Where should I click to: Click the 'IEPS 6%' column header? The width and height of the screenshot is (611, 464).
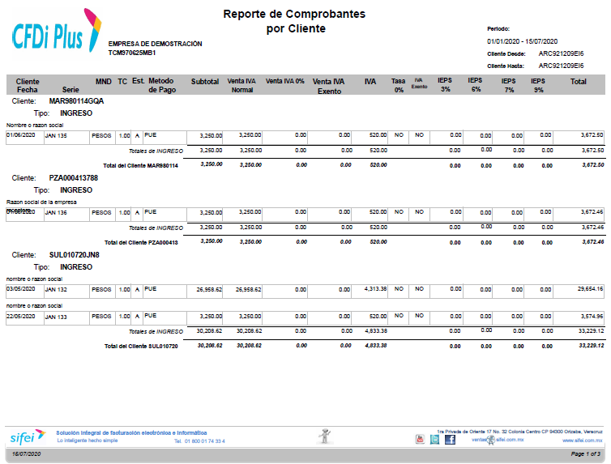click(476, 84)
